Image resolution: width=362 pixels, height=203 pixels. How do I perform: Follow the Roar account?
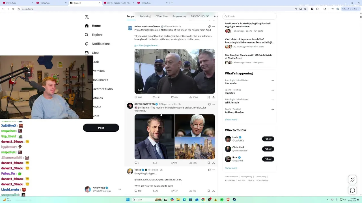point(268,159)
